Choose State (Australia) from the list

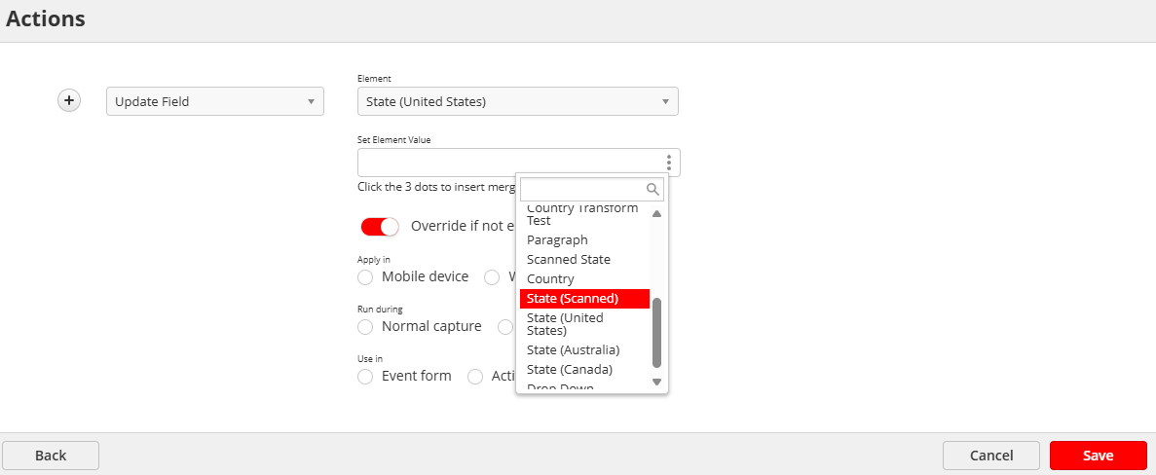tap(584, 349)
